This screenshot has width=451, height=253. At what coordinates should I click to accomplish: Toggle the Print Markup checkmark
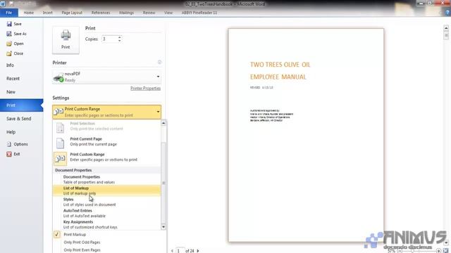57,234
